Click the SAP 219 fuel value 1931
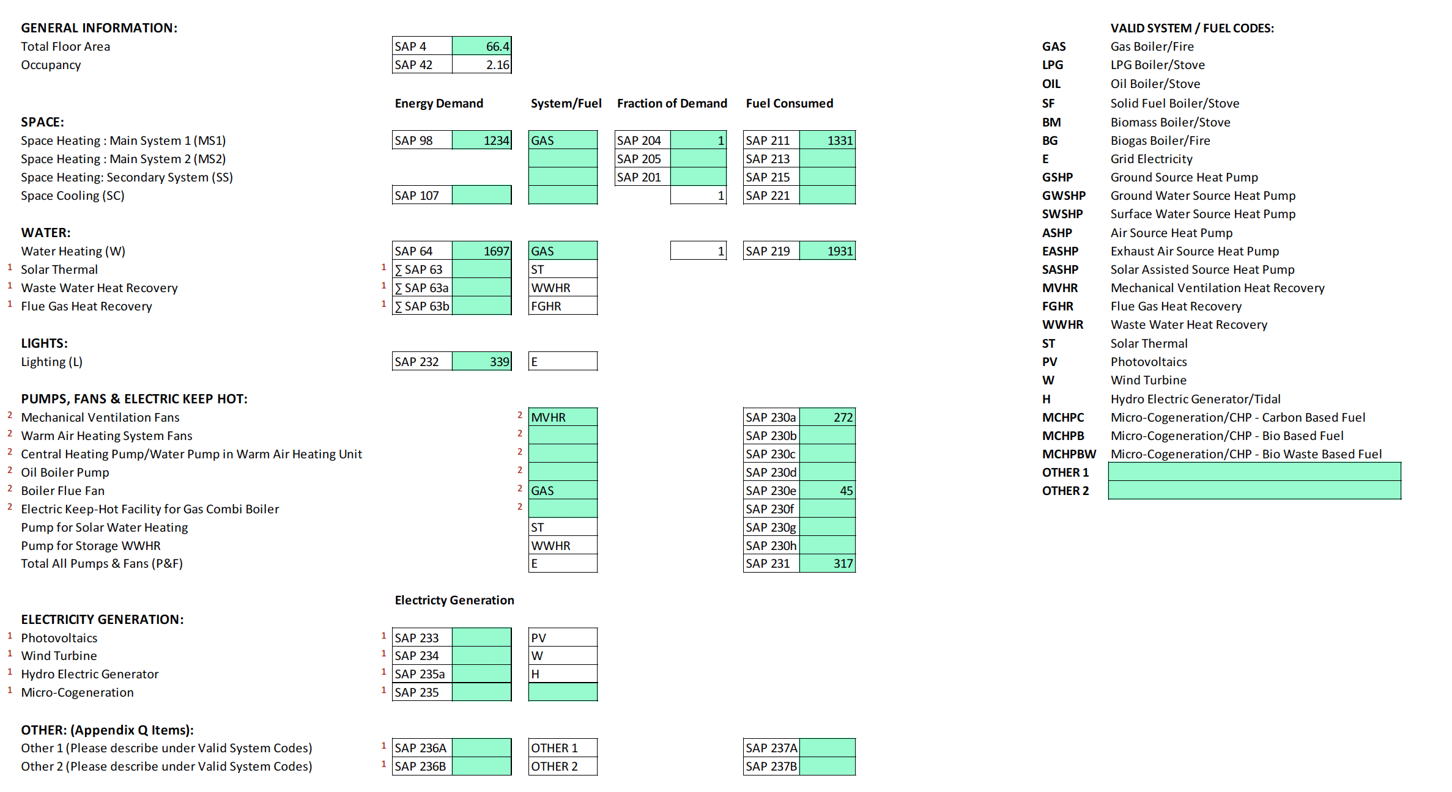Image resolution: width=1452 pixels, height=792 pixels. [827, 251]
